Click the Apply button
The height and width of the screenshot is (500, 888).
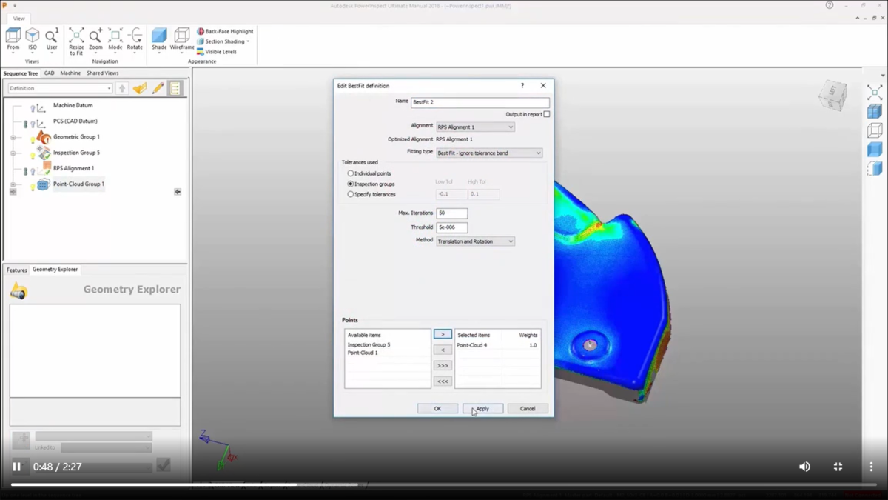pos(482,409)
